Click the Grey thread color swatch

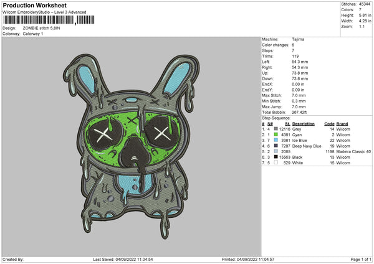(x=276, y=129)
